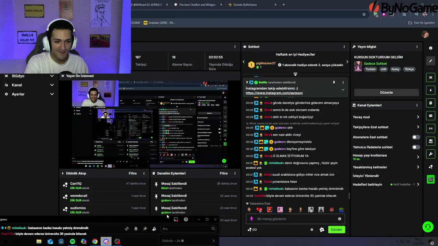Open chat settings gear icon
438x246 pixels.
point(312,230)
